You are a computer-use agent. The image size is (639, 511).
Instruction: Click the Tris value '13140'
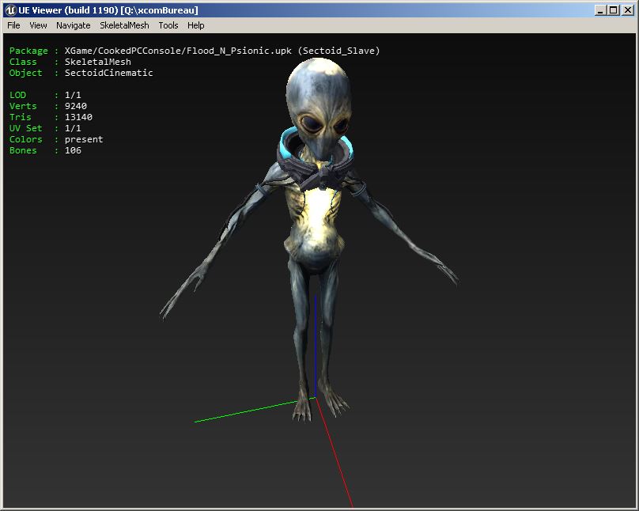coord(78,117)
